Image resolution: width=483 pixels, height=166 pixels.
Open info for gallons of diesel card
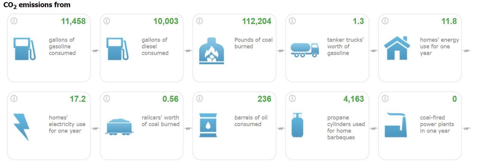pos(107,21)
